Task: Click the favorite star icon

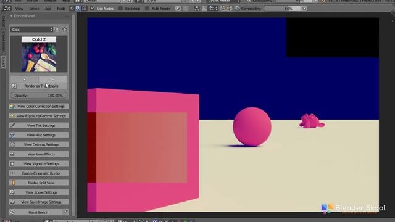Action: tap(65, 30)
